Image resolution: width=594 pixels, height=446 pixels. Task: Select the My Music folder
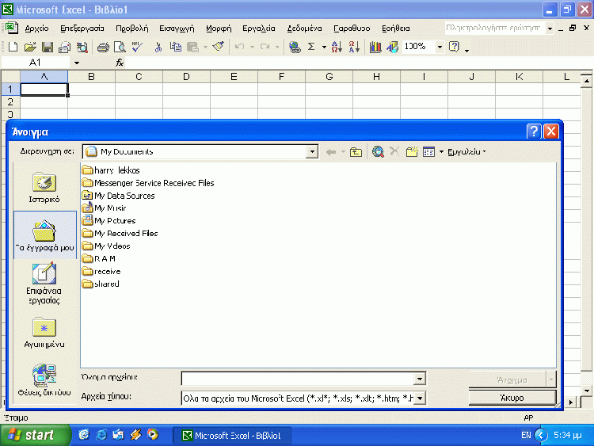105,208
